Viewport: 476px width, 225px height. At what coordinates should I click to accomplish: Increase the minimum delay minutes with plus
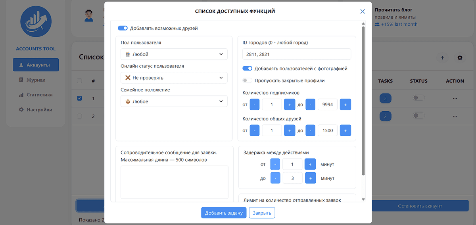point(310,164)
